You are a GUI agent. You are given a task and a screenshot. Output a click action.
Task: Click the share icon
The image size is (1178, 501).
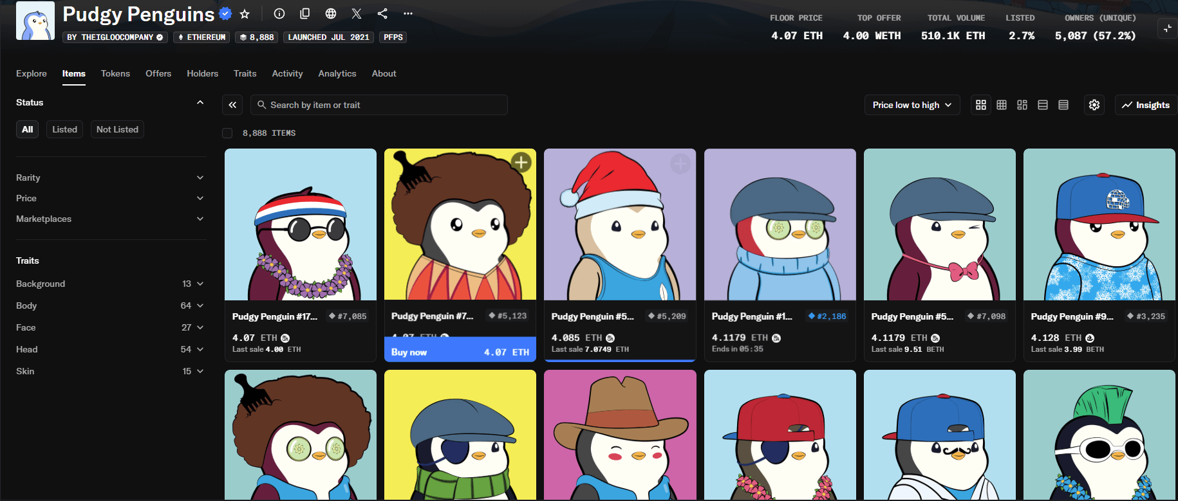click(382, 14)
